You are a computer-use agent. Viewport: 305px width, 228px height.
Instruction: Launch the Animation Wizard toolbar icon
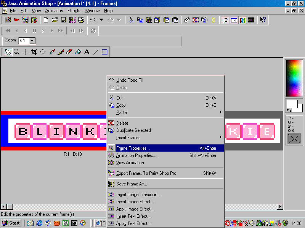pos(8,20)
